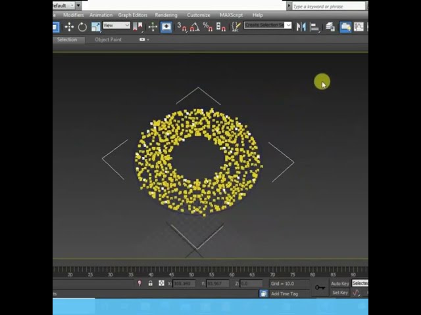Toggle the 3D Snaps button
This screenshot has height=315, width=421.
(x=182, y=27)
